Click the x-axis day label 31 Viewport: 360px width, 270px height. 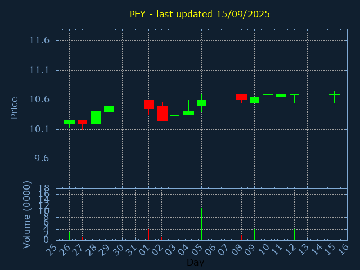(131, 250)
